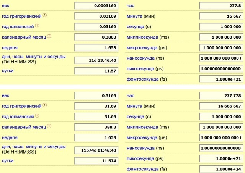Open фемтосекунда link beside 1.0000e+24
This screenshot has height=173, width=245.
click(x=143, y=169)
